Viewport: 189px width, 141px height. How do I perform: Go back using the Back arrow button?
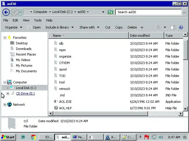(x=6, y=12)
